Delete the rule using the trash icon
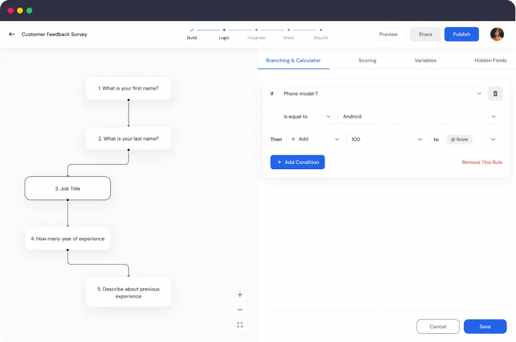 pos(494,94)
